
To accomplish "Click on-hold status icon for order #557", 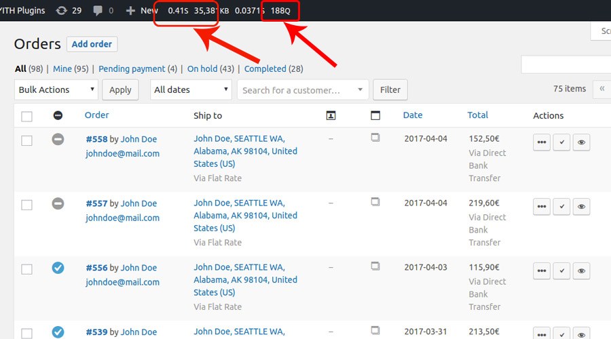I will (58, 203).
